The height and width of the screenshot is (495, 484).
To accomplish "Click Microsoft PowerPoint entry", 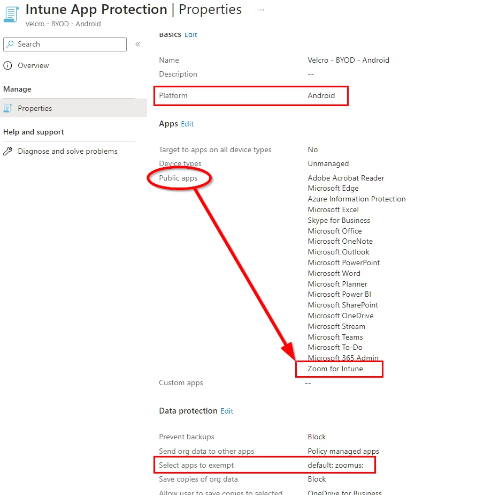I will point(343,262).
